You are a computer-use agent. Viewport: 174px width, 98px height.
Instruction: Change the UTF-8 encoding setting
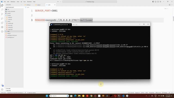point(142,93)
